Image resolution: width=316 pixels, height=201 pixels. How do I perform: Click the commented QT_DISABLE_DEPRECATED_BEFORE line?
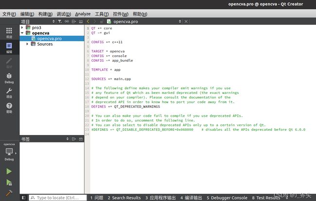tap(198, 129)
